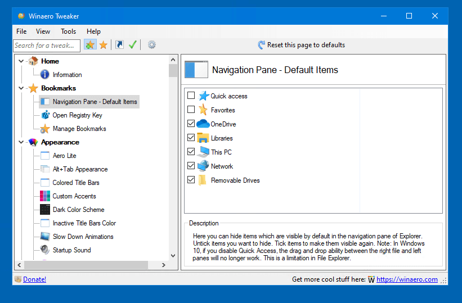Click the Open Registry Key cube icon
Screen dimensions: 462x303
pos(46,115)
